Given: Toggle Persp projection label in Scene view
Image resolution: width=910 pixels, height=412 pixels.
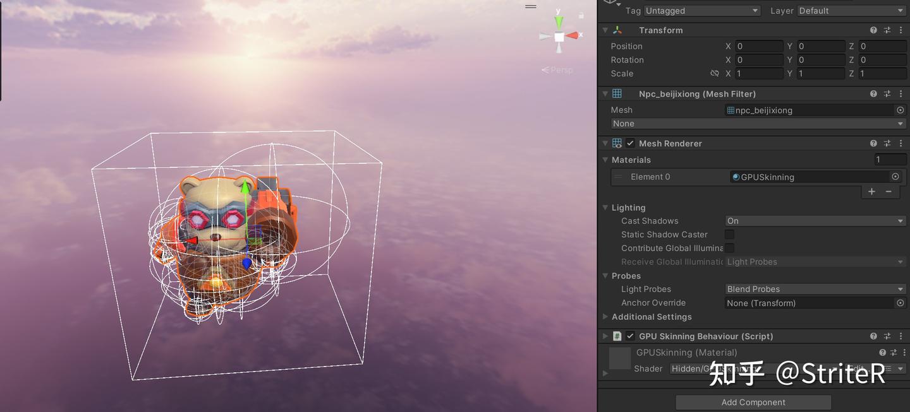Looking at the screenshot, I should (557, 70).
